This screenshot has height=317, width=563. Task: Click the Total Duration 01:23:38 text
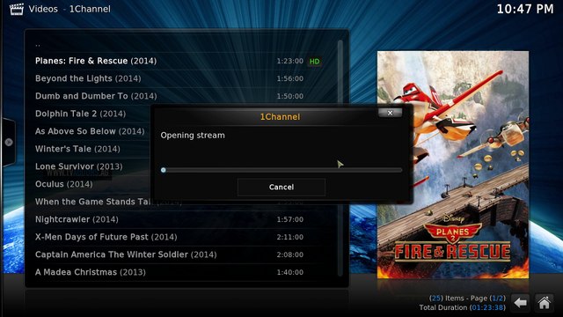[x=462, y=307]
